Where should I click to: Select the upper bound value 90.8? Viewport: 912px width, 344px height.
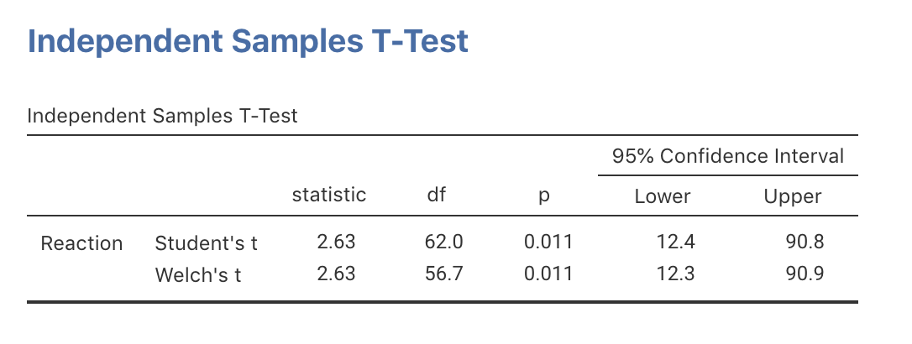tap(805, 242)
